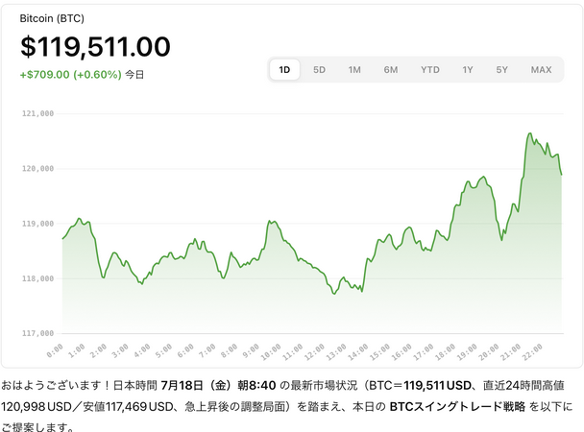Click the chart low near 12:30

click(334, 294)
